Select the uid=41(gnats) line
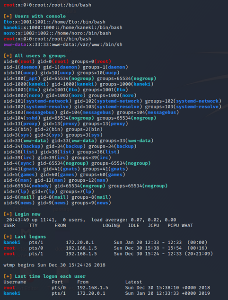228x300 pixels. tap(66, 169)
